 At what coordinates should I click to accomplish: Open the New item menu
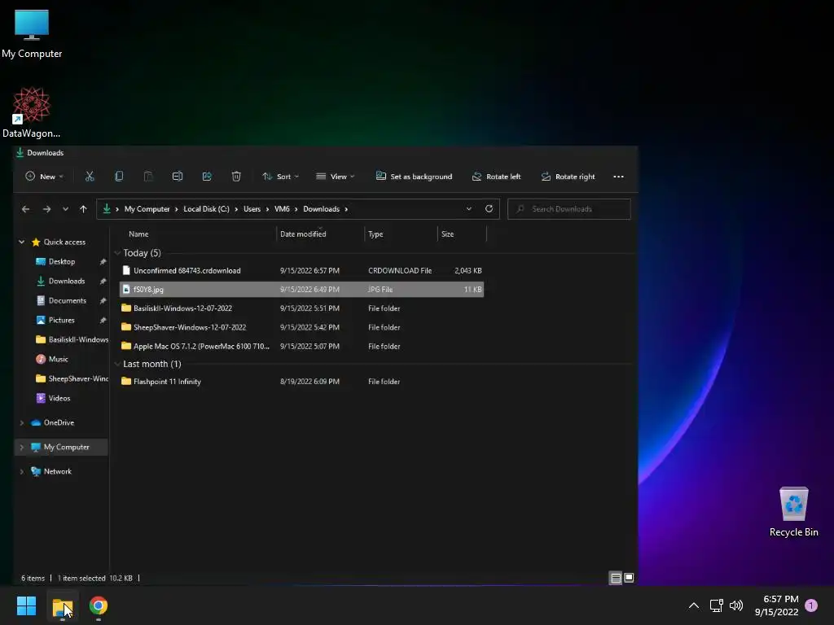pyautogui.click(x=45, y=177)
